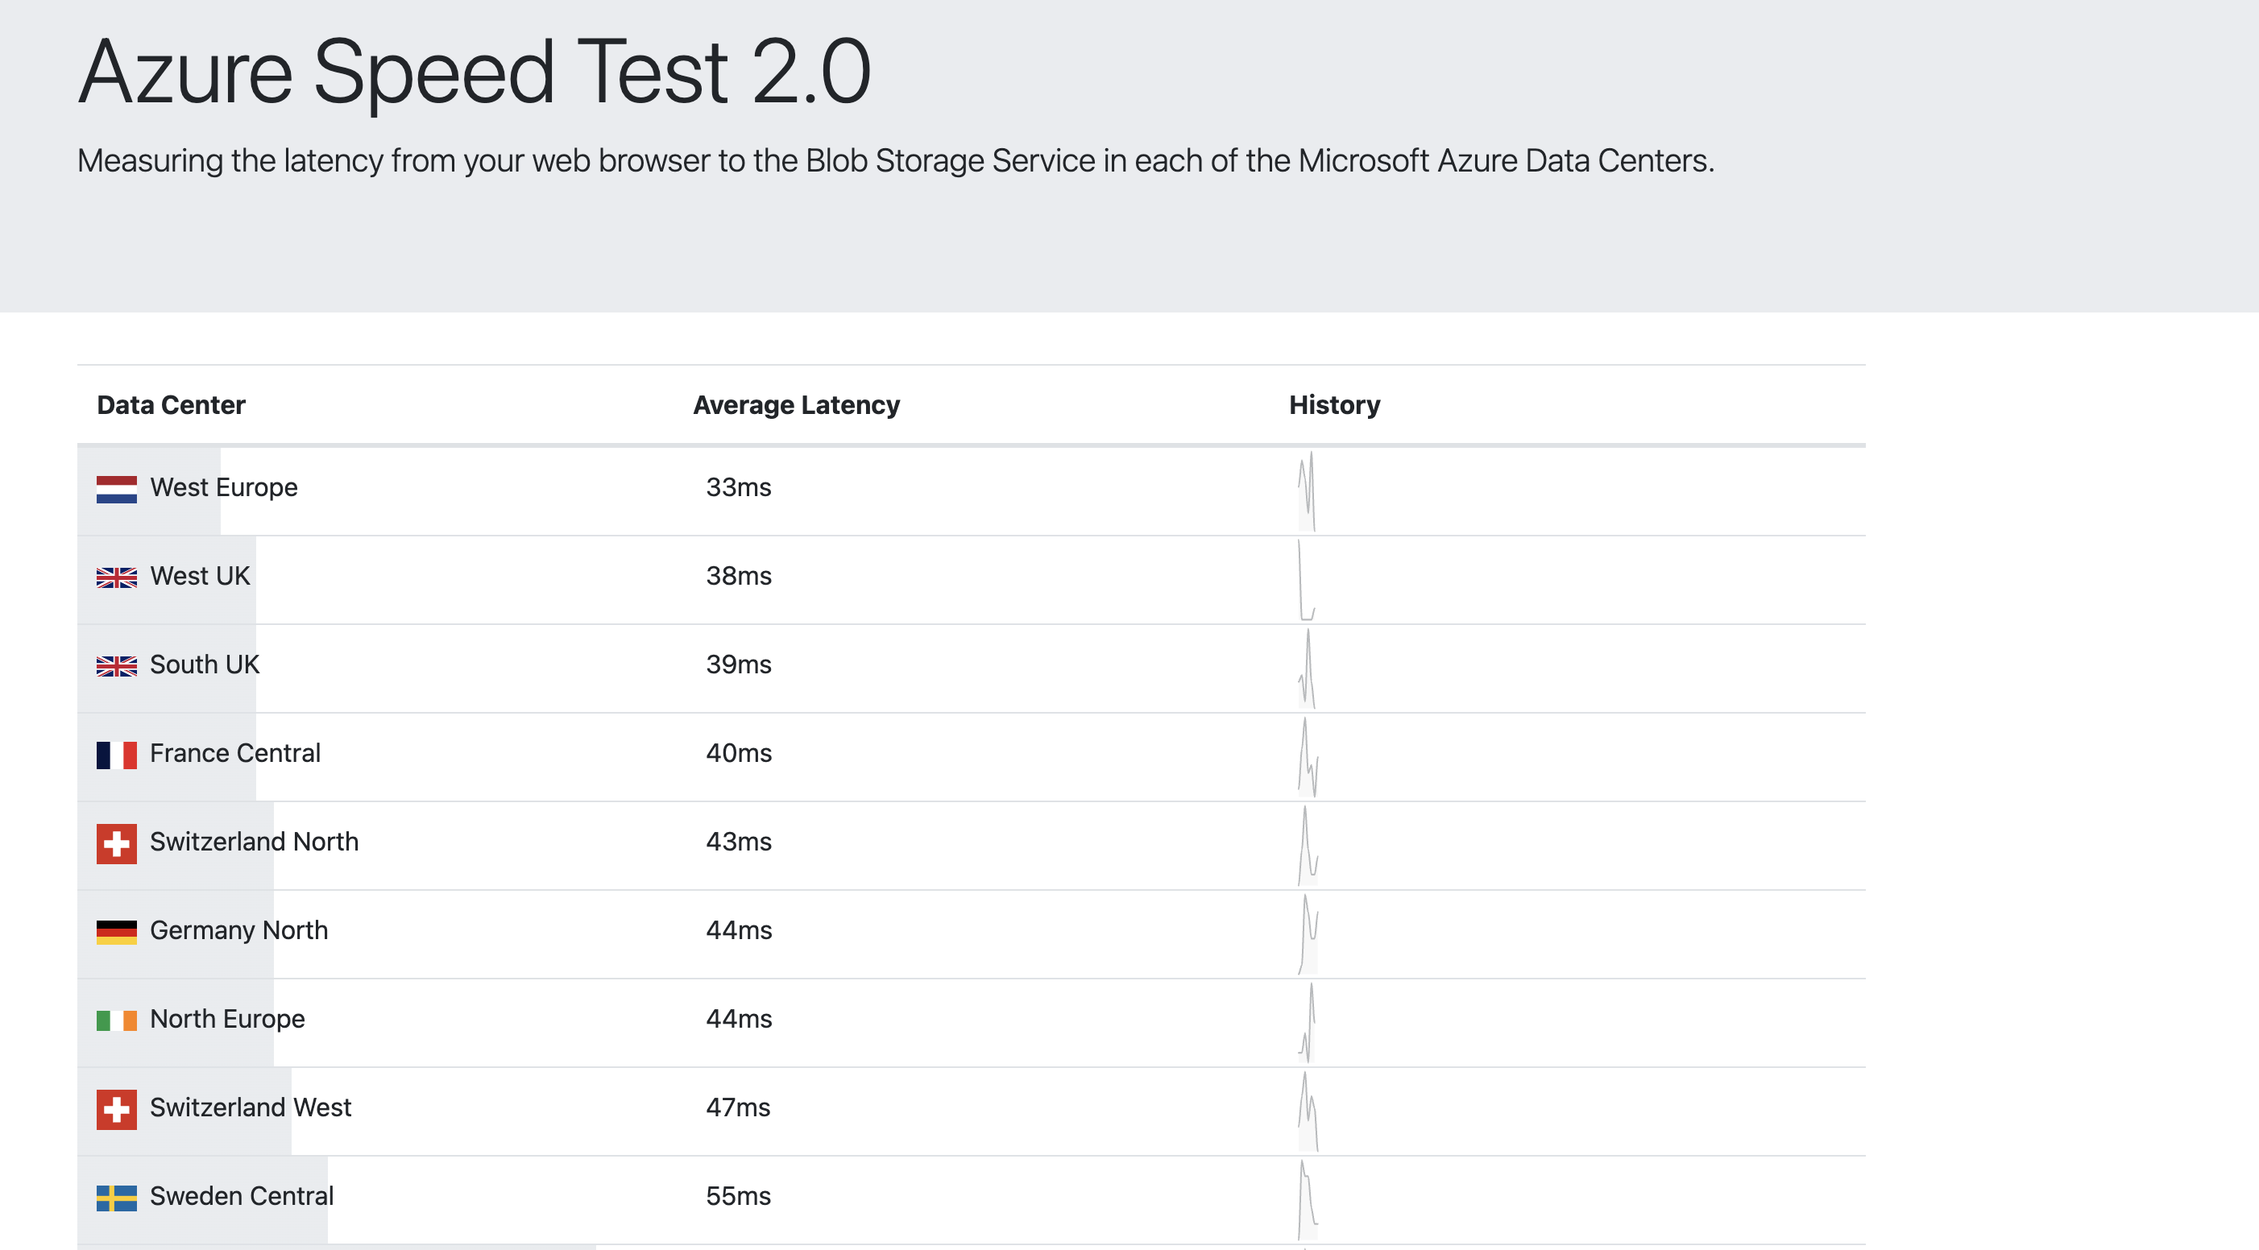The width and height of the screenshot is (2259, 1250).
Task: Click the North Europe history sparkline
Action: pos(1307,1022)
